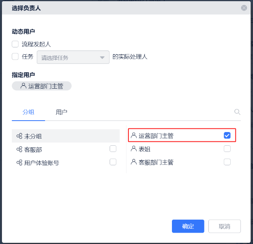Select the 未分组 group row
The height and width of the screenshot is (244, 253).
65,136
